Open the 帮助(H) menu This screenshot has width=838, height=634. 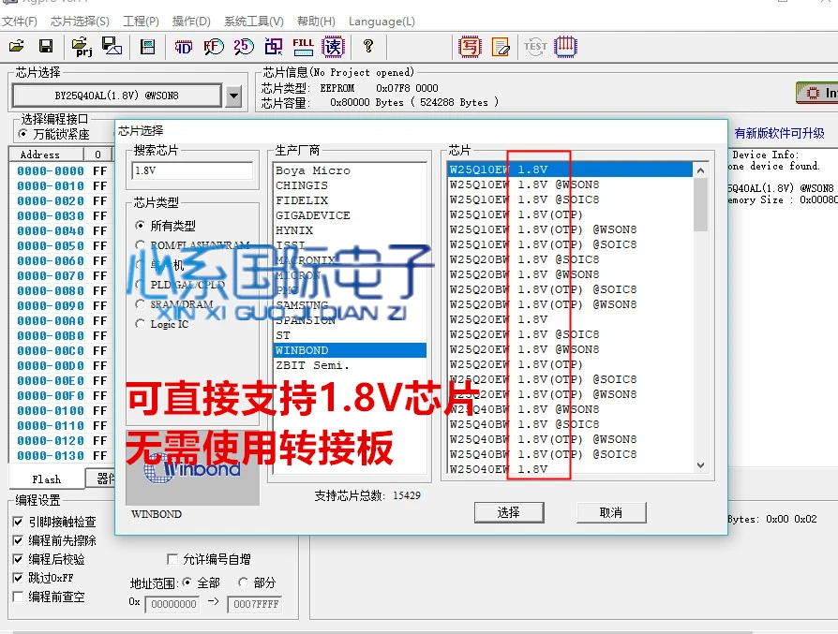(317, 22)
